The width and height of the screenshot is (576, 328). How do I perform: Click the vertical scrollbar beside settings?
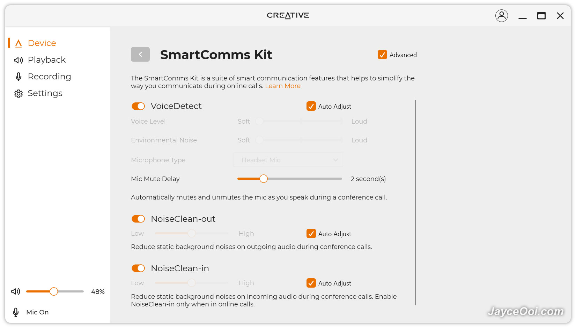coord(415,203)
